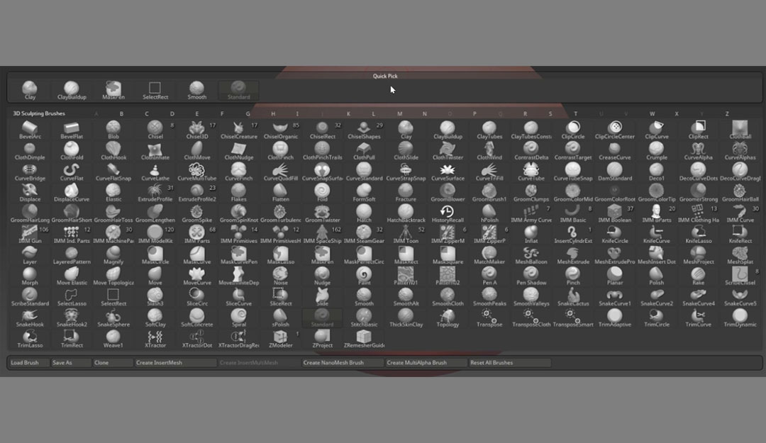This screenshot has width=766, height=443.
Task: Choose the Inflat brush
Action: (531, 235)
